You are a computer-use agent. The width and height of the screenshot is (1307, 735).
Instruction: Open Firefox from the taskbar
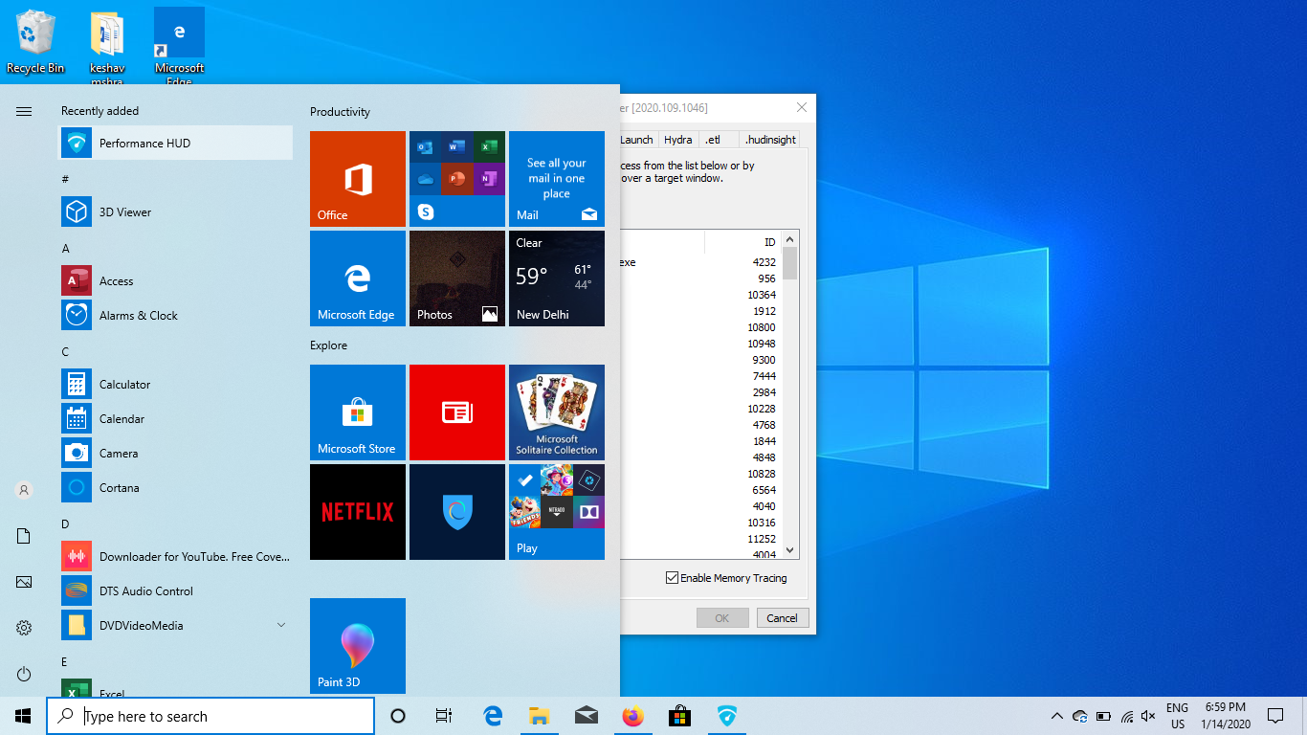pyautogui.click(x=633, y=716)
